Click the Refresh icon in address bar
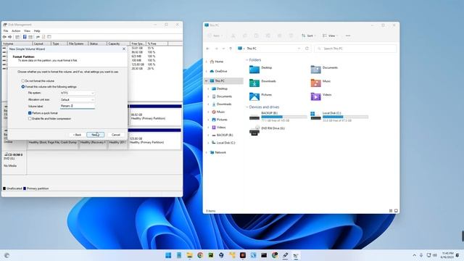This screenshot has height=261, width=464. point(307,49)
